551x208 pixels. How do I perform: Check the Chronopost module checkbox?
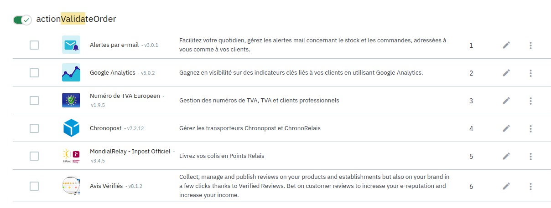tap(34, 128)
